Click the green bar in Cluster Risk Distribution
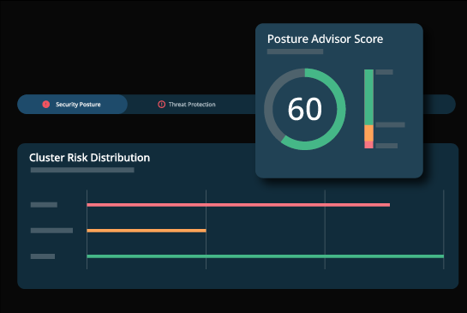Viewport: 467px width, 313px height. tap(266, 256)
